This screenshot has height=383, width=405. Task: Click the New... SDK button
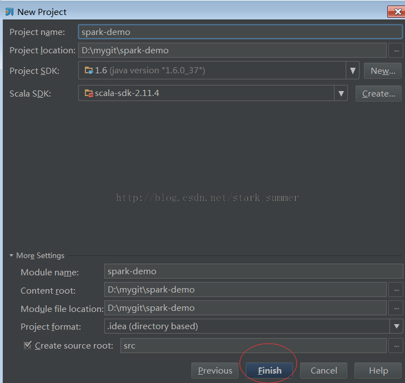pyautogui.click(x=383, y=70)
